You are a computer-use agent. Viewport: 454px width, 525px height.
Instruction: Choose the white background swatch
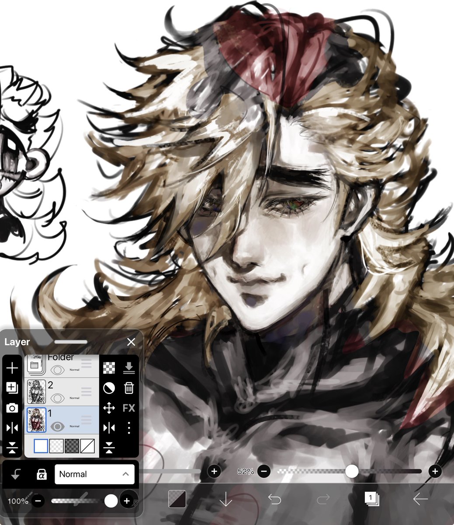(x=41, y=446)
